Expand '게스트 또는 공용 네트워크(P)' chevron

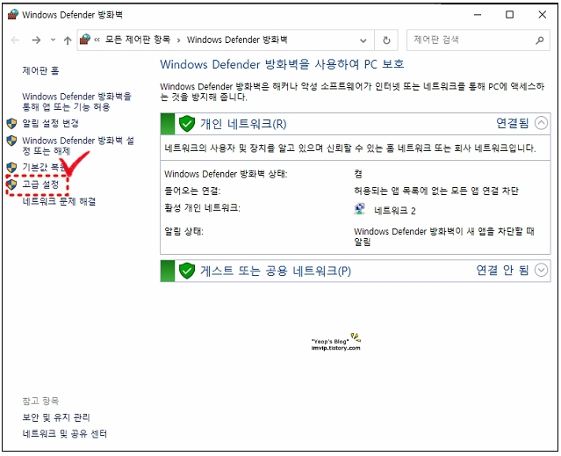click(541, 270)
